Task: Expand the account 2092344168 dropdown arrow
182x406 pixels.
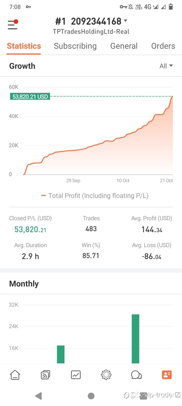Action: point(126,21)
